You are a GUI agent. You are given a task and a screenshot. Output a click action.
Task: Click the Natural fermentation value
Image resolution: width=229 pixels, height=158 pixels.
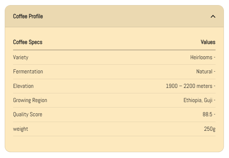pyautogui.click(x=204, y=72)
